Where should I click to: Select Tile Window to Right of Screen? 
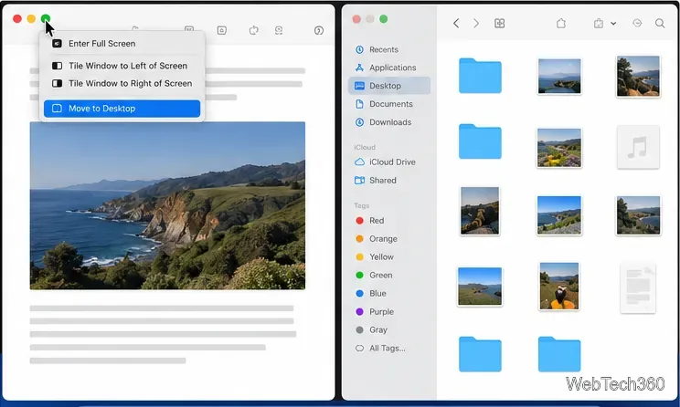[x=122, y=83]
